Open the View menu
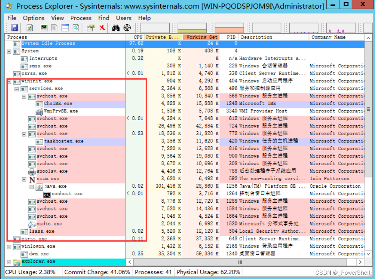The width and height of the screenshot is (375, 279). (x=57, y=18)
